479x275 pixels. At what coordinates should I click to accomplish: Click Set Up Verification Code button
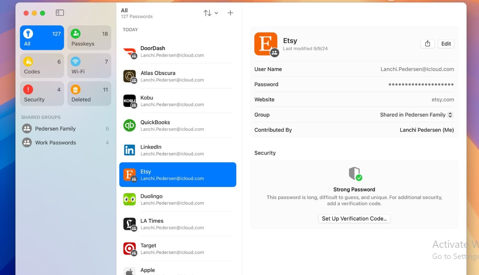[x=354, y=219]
